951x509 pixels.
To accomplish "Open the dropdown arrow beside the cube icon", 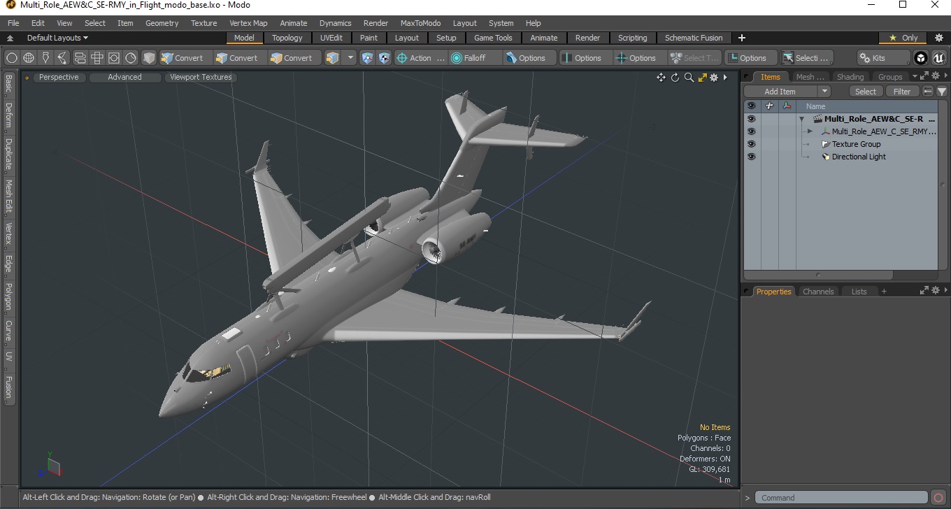I will tap(351, 58).
